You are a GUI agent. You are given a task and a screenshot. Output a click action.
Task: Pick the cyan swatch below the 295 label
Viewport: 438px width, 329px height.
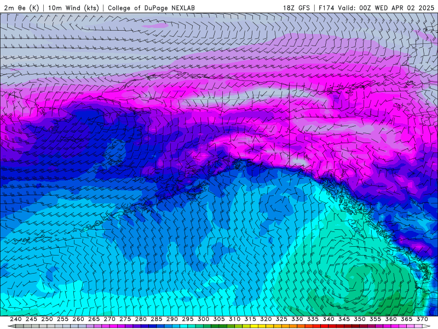[x=184, y=326]
